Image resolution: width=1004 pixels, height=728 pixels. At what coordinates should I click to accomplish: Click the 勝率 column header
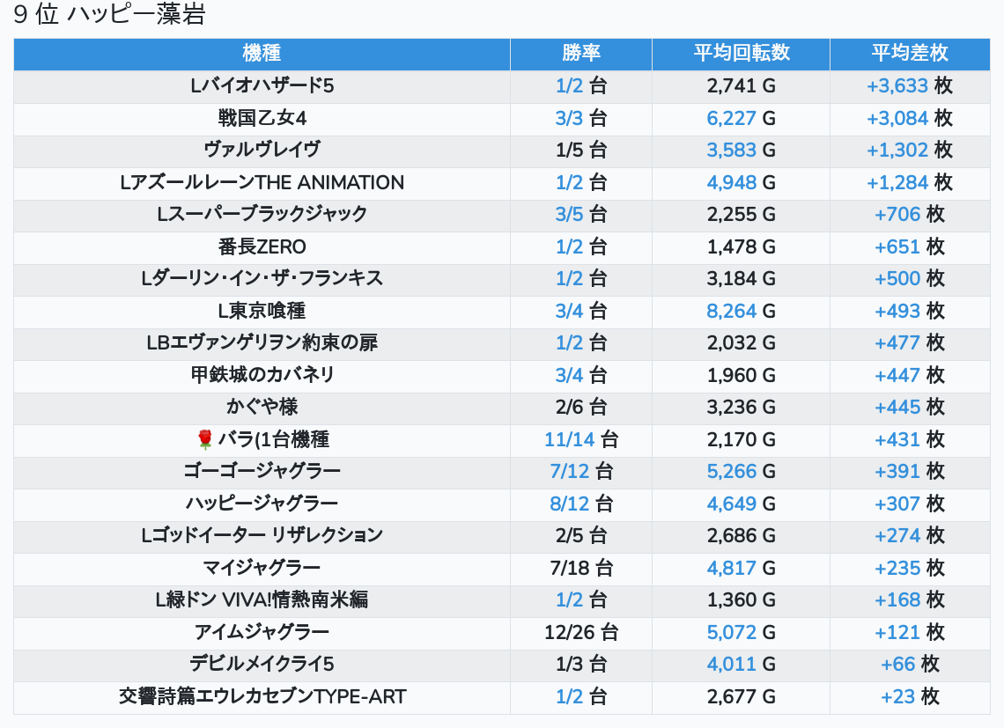581,54
